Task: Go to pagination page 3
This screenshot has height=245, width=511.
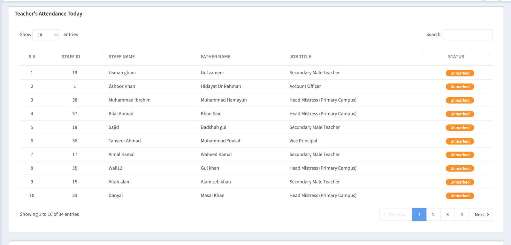Action: (447, 215)
